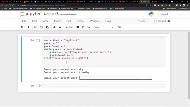
Task: Restart kernel and run all with fast-forward icon
Action: click(89, 27)
